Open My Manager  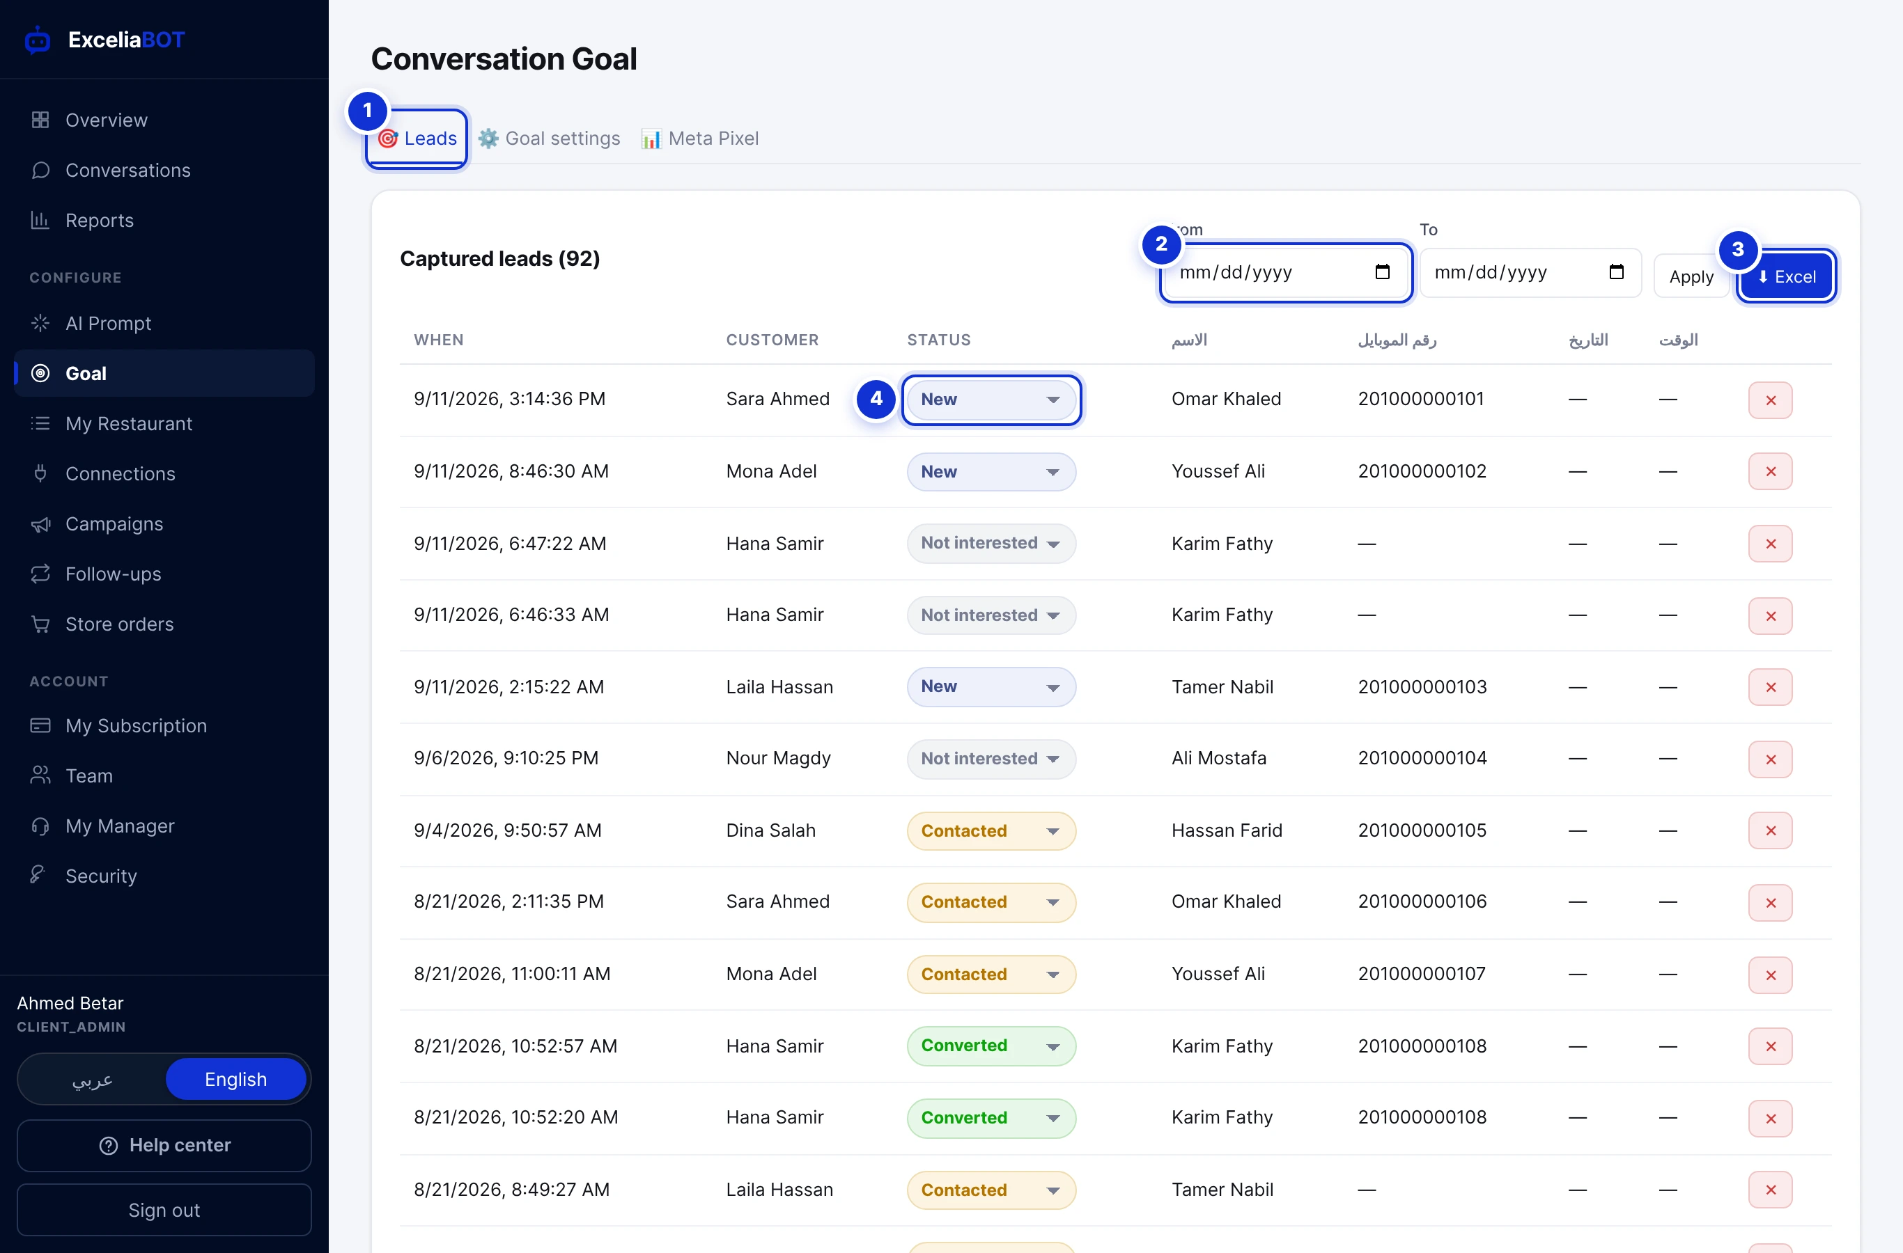[164, 826]
